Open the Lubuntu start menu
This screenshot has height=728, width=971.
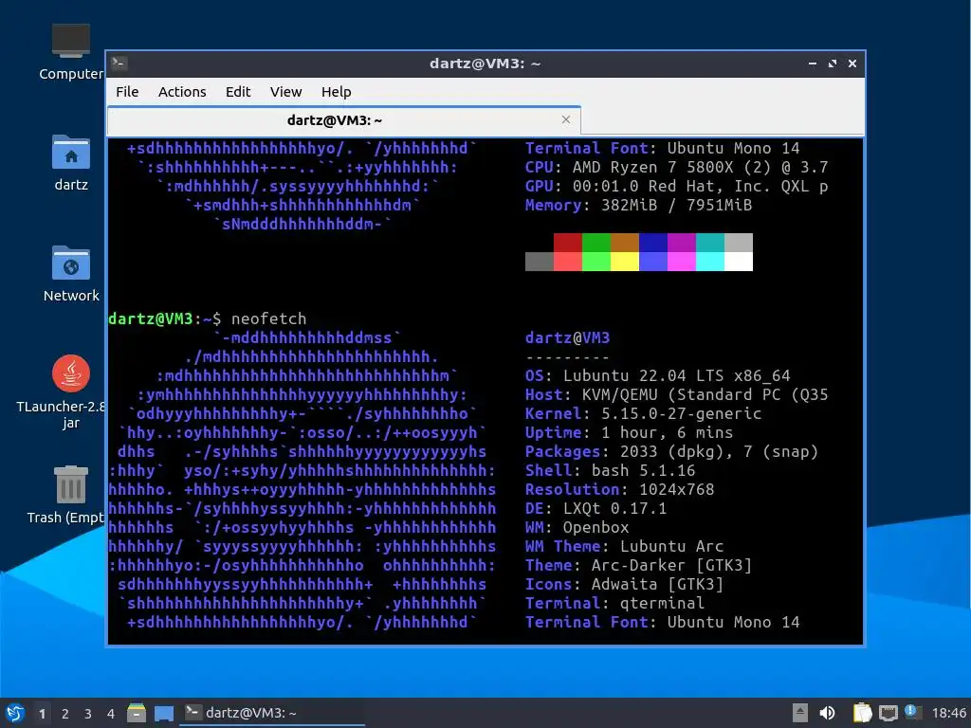pyautogui.click(x=14, y=713)
